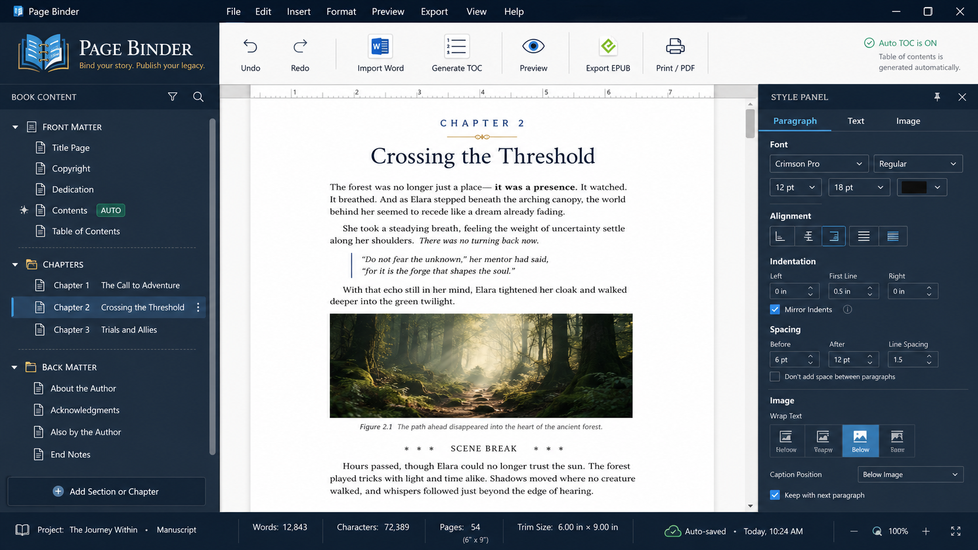Open the Crimson Pro font dropdown

[x=819, y=164]
